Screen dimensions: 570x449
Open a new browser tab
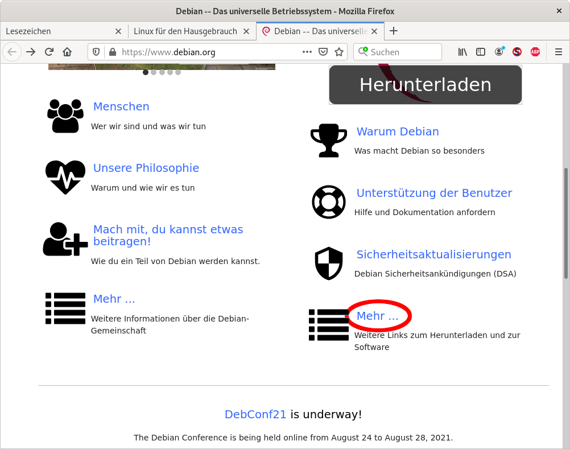(393, 31)
